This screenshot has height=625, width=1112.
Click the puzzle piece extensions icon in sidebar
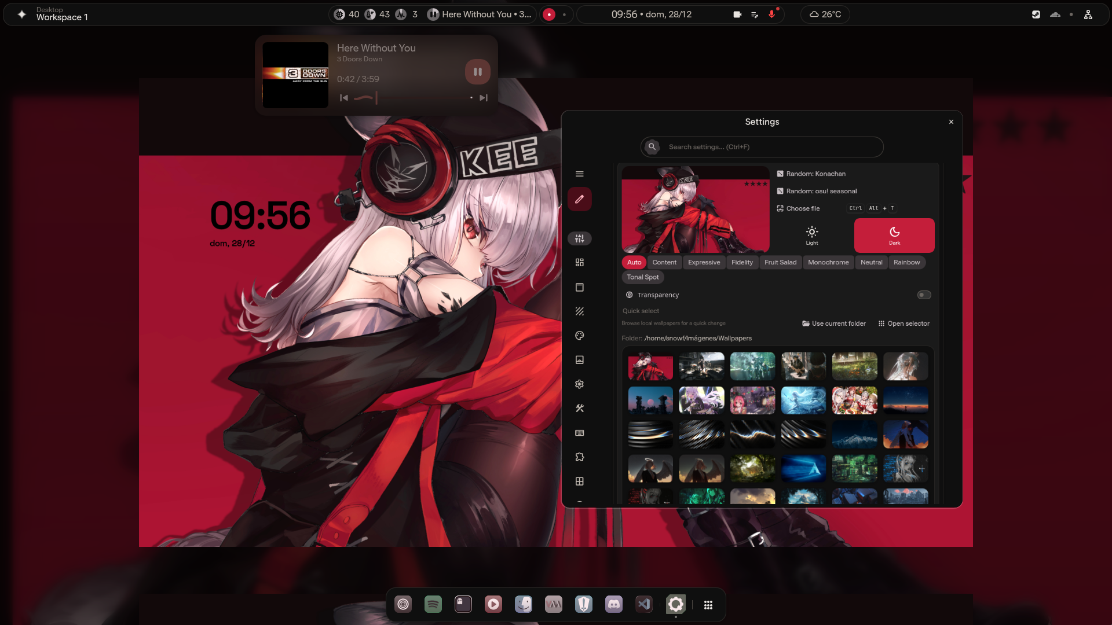(x=580, y=457)
